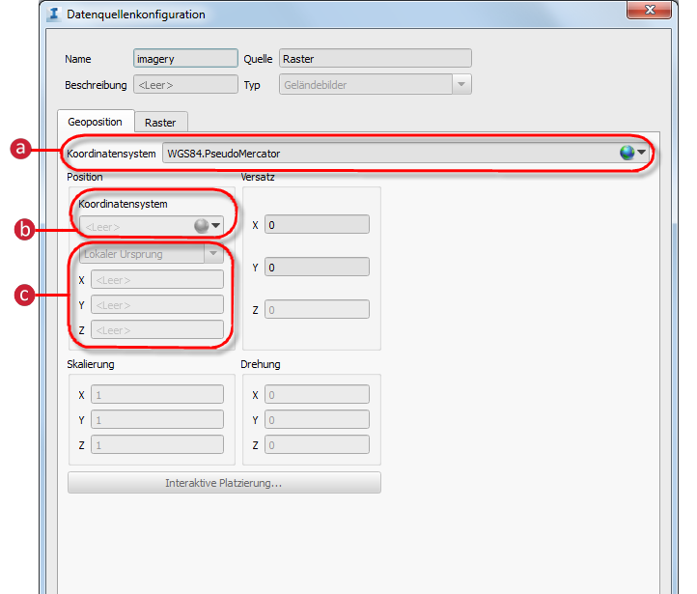
Task: Click the application icon in the title bar
Action: (x=54, y=14)
